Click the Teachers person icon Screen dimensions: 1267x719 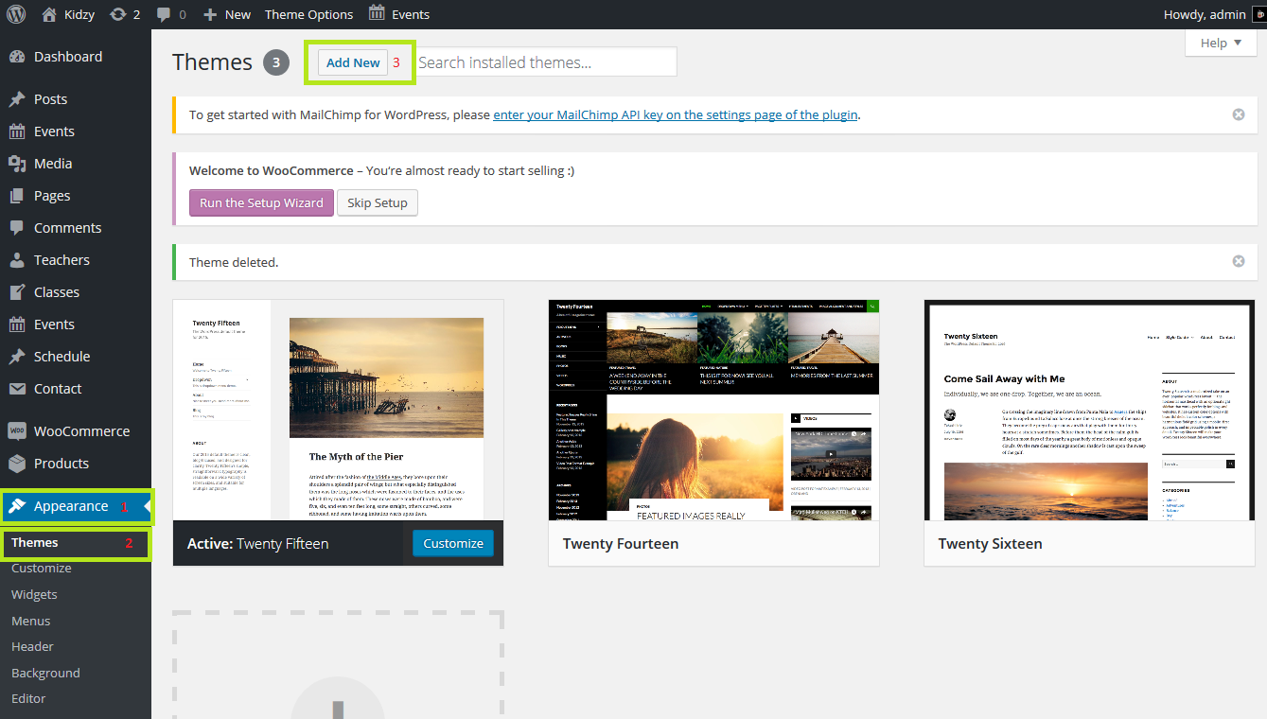[17, 260]
